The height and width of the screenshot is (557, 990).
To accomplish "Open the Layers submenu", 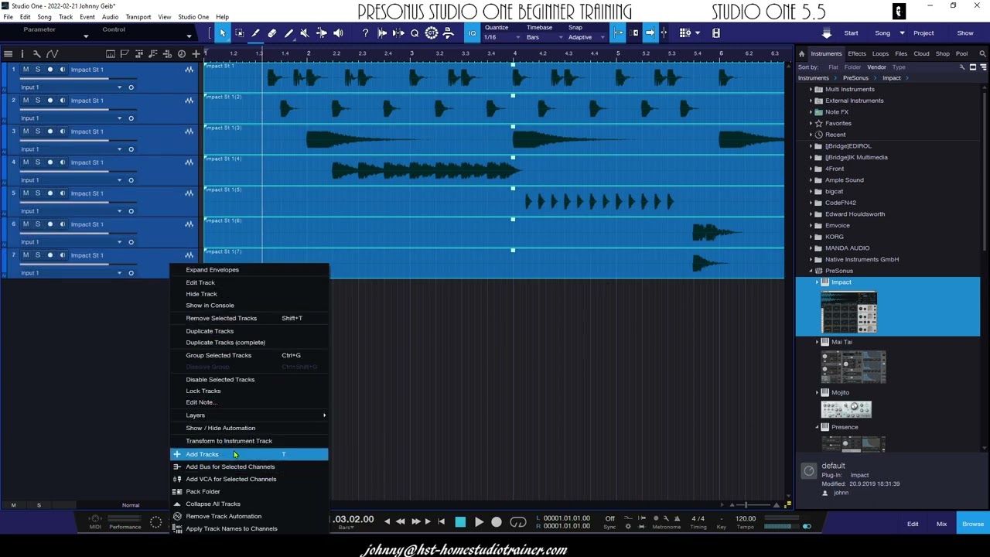I will pyautogui.click(x=249, y=415).
